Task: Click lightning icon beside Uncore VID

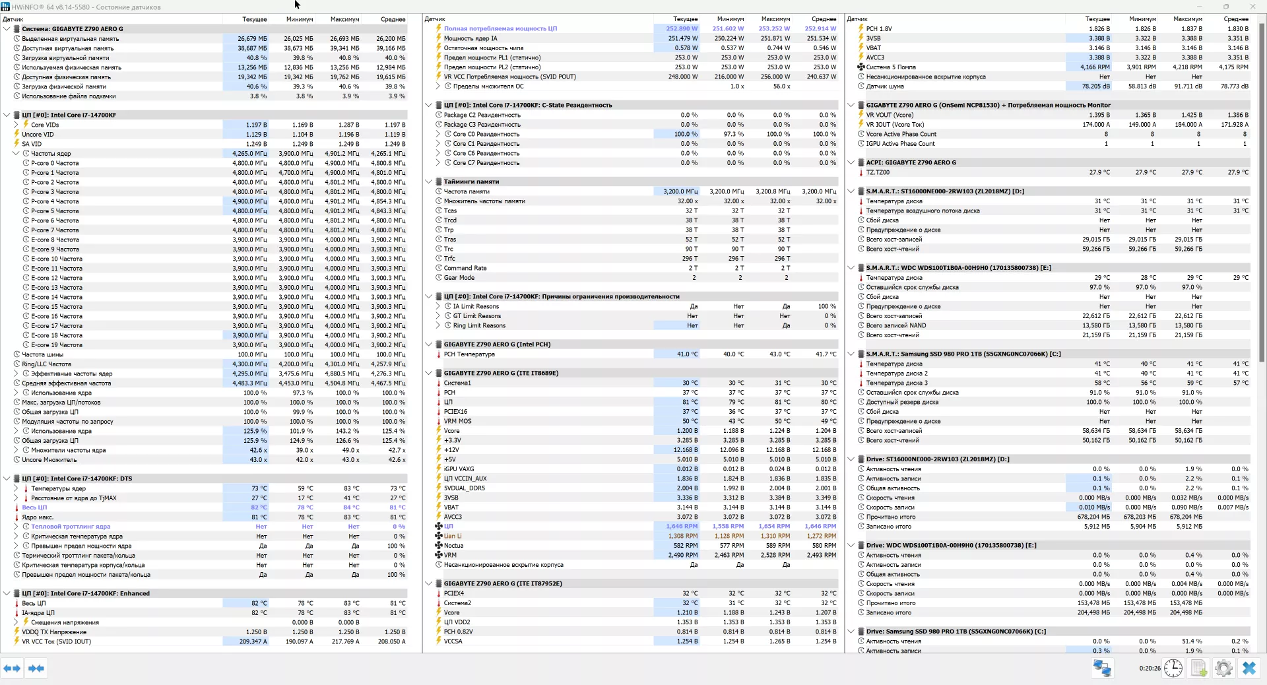Action: click(x=16, y=134)
